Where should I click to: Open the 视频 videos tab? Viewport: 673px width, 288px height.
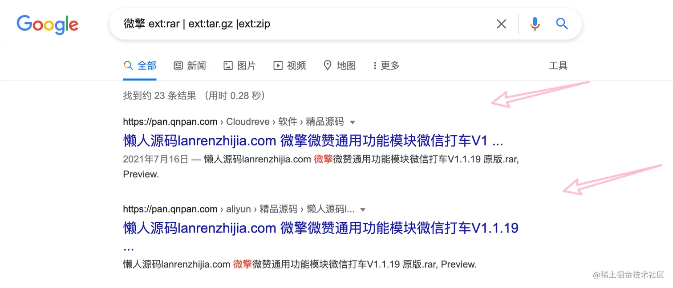tap(289, 66)
